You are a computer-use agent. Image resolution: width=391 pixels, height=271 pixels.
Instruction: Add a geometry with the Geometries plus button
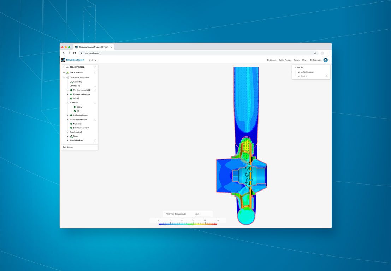[95, 67]
